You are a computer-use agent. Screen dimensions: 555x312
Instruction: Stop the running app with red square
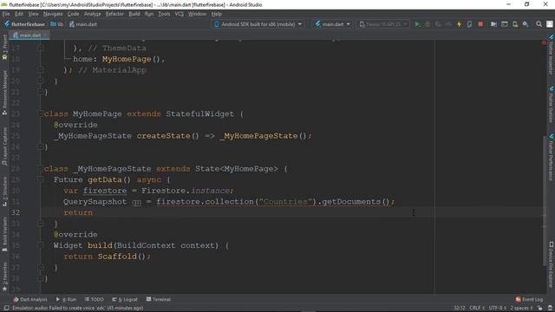tap(480, 24)
